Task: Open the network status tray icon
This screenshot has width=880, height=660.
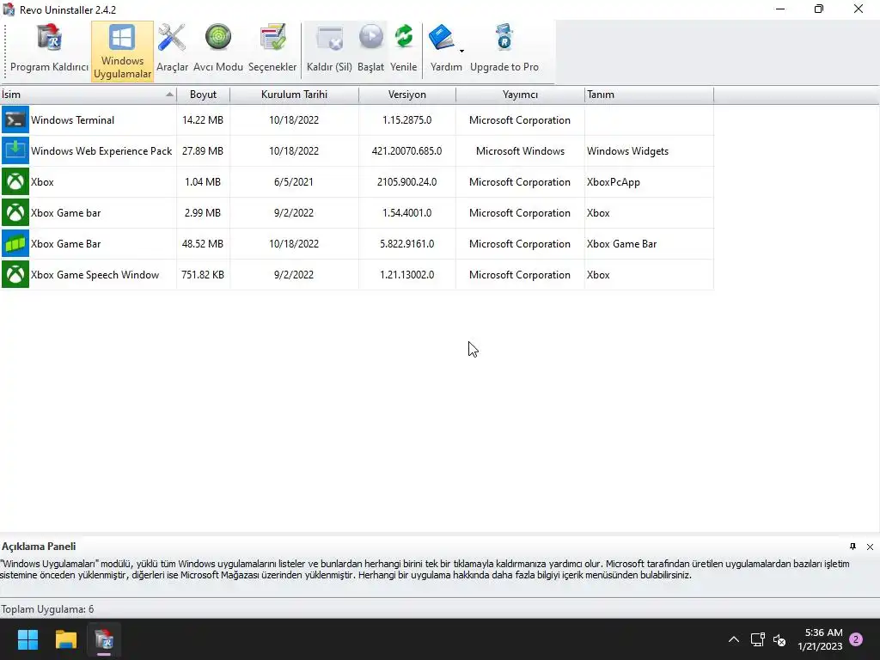Action: point(758,639)
